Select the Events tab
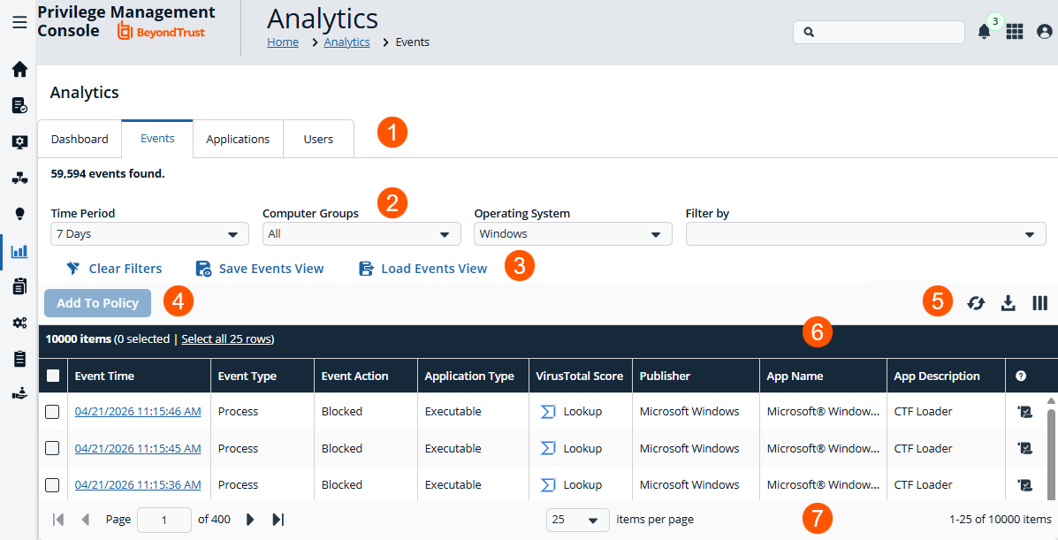Screen dimensions: 1058x540 click(157, 139)
